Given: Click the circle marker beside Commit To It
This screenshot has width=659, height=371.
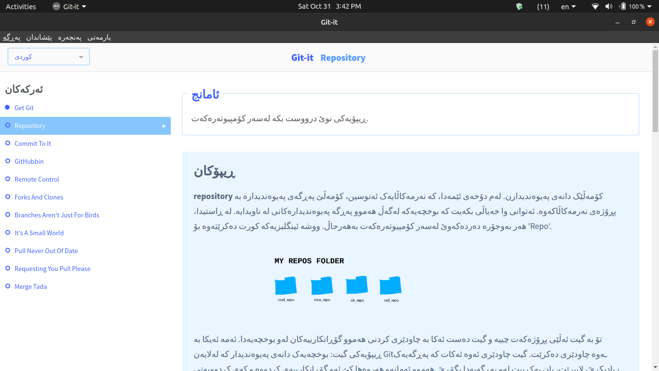Looking at the screenshot, I should (7, 143).
